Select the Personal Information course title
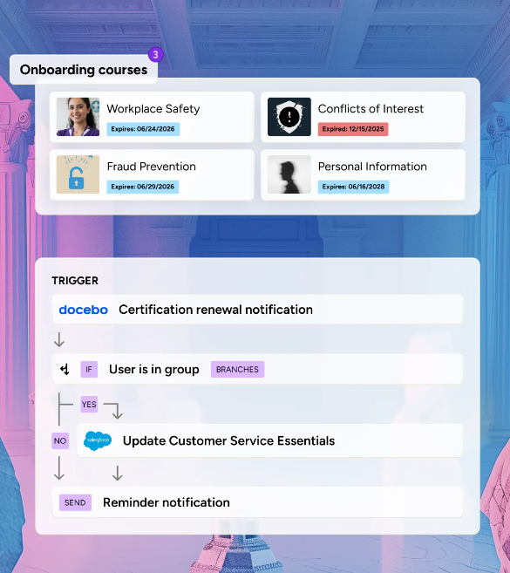 (372, 167)
